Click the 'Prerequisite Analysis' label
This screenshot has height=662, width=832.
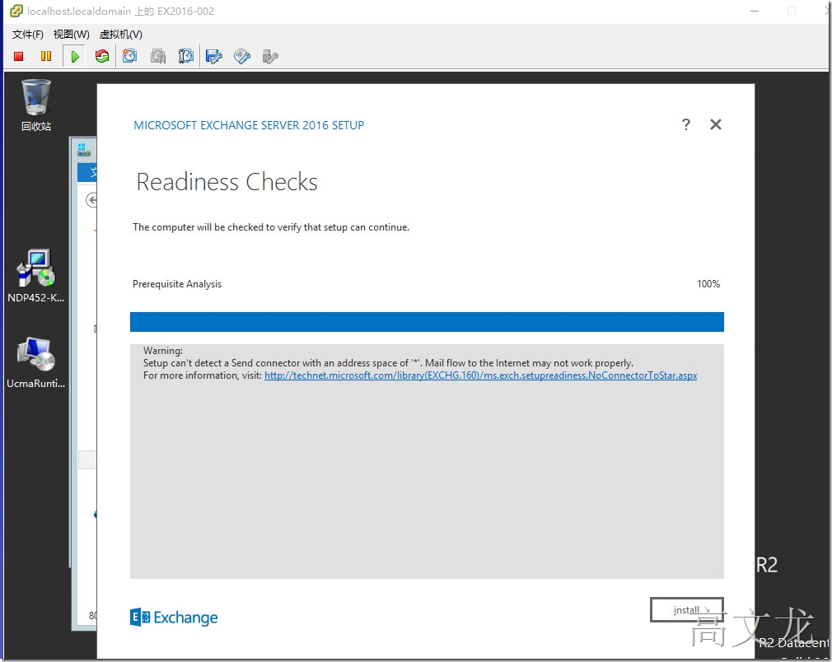pos(176,284)
